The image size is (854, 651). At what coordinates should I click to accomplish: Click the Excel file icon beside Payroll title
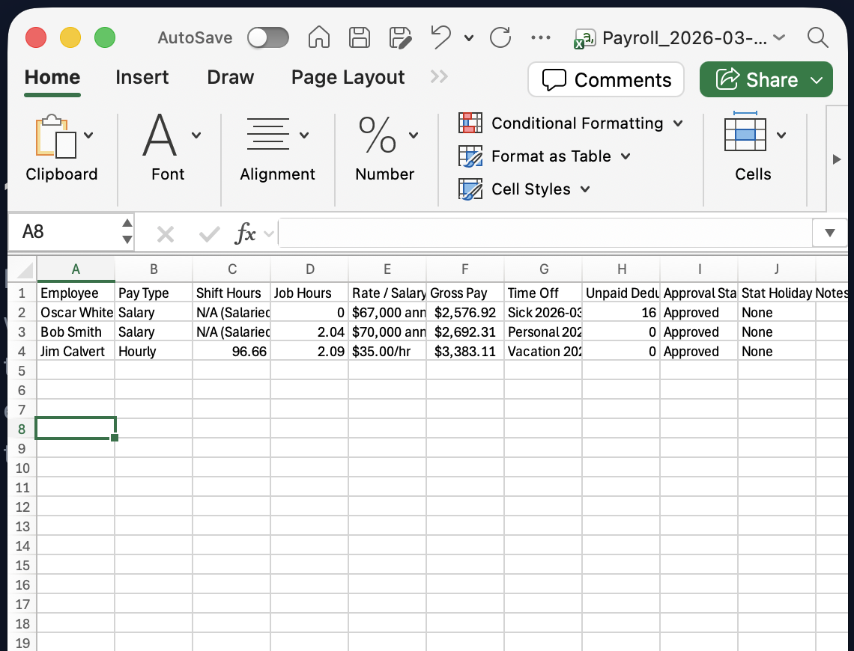click(x=584, y=39)
